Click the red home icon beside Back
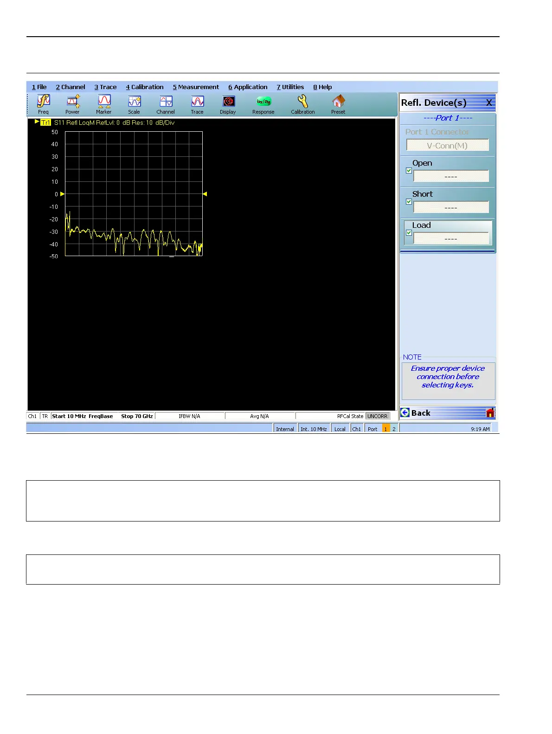The image size is (552, 734). point(490,412)
